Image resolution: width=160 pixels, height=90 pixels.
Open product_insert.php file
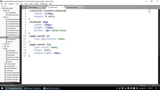(x=12, y=77)
